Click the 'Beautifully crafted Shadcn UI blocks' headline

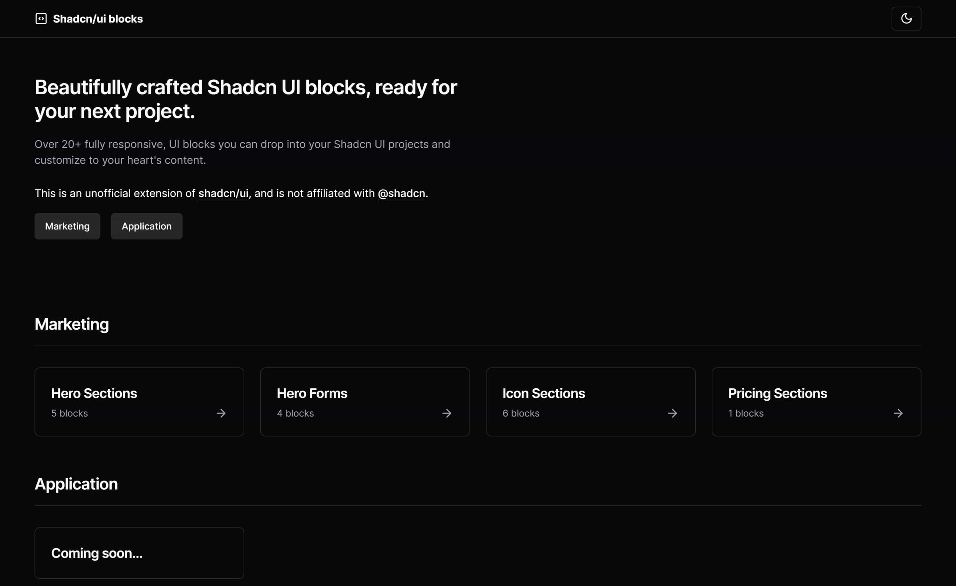246,99
